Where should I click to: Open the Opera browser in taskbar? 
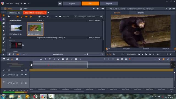click(35, 97)
